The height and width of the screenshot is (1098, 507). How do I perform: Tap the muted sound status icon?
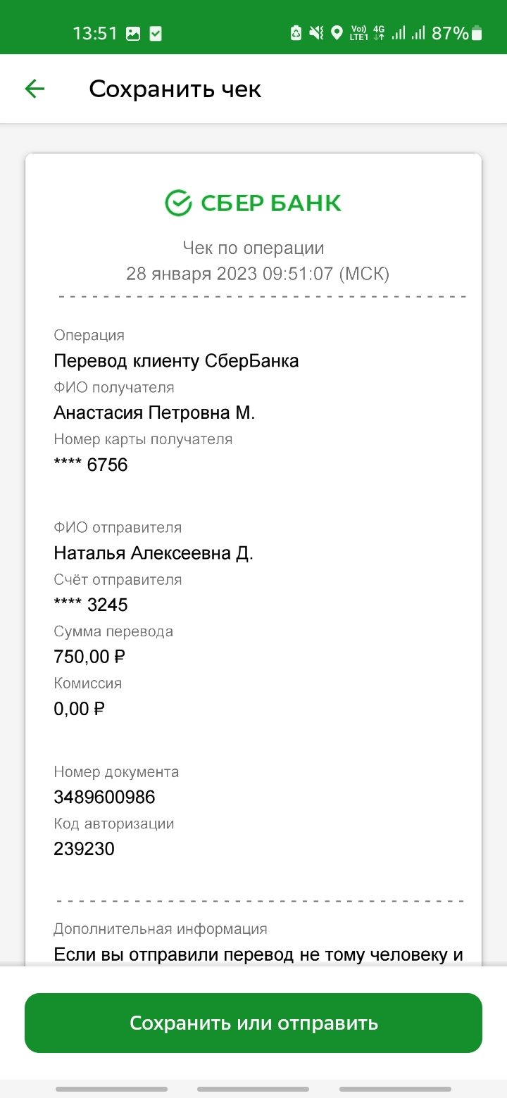click(316, 32)
